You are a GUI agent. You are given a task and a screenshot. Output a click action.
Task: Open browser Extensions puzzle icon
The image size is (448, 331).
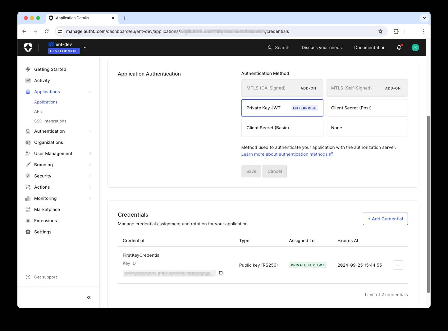pos(396,31)
